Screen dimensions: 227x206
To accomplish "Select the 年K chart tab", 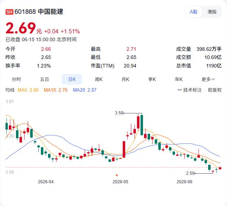I will tap(179, 79).
